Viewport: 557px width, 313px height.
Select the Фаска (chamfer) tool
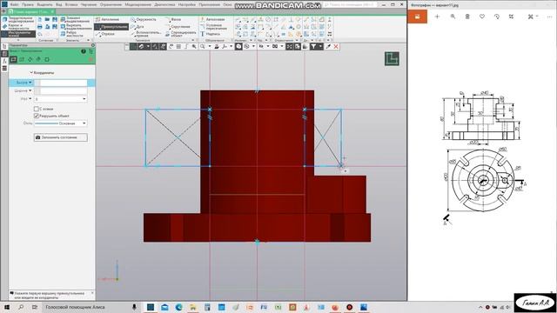point(172,19)
